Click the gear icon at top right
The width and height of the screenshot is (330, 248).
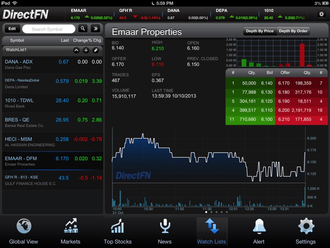321,14
